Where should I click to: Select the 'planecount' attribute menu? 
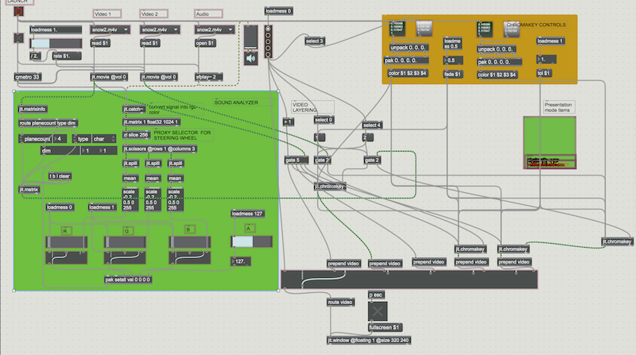[x=40, y=138]
